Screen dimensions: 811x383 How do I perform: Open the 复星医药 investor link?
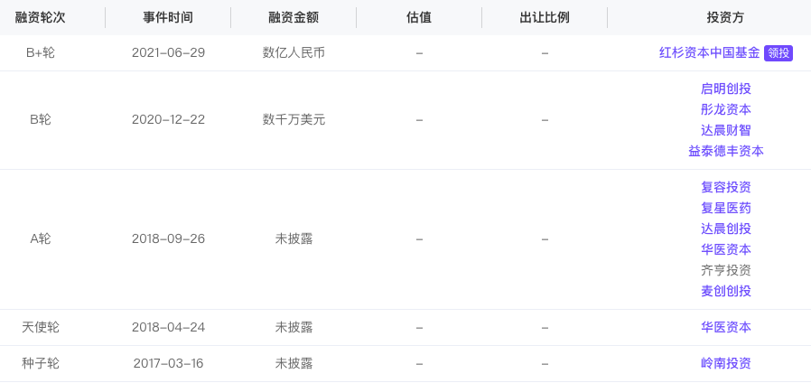tap(726, 208)
